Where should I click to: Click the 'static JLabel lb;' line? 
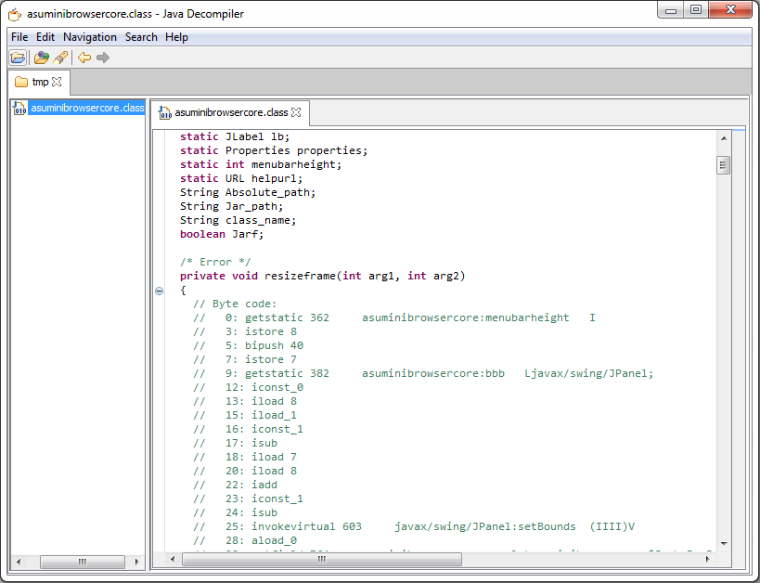235,136
